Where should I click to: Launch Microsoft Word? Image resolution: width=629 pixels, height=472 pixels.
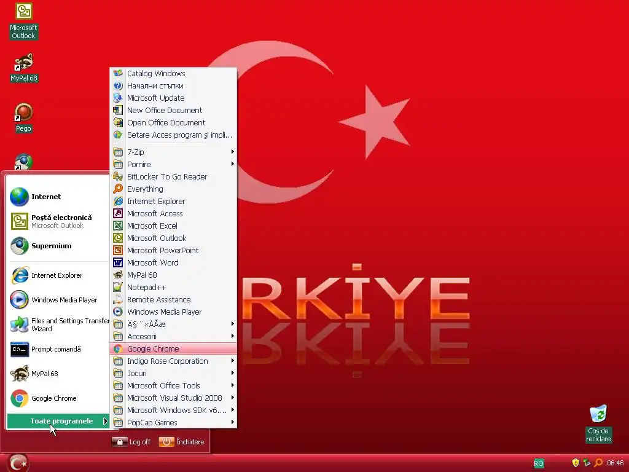coord(173,263)
